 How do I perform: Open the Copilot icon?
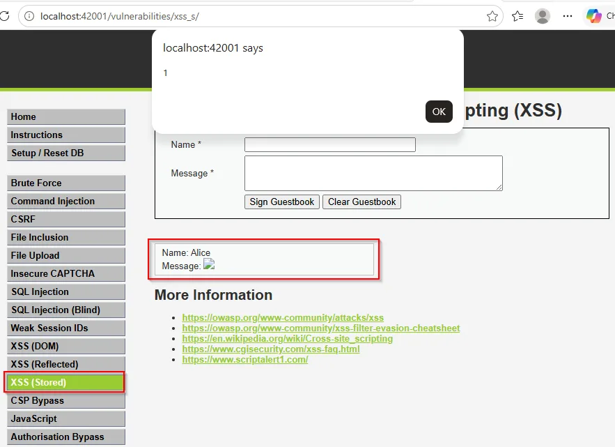coord(594,16)
